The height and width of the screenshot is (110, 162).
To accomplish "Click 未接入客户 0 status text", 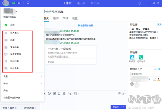I will click(9, 108).
